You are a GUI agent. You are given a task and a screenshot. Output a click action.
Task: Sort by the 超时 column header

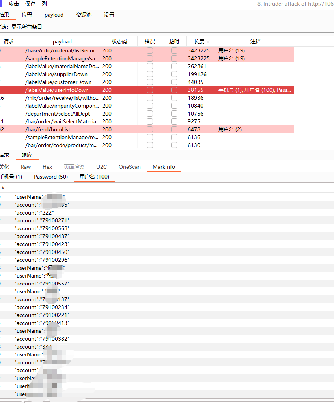click(174, 42)
